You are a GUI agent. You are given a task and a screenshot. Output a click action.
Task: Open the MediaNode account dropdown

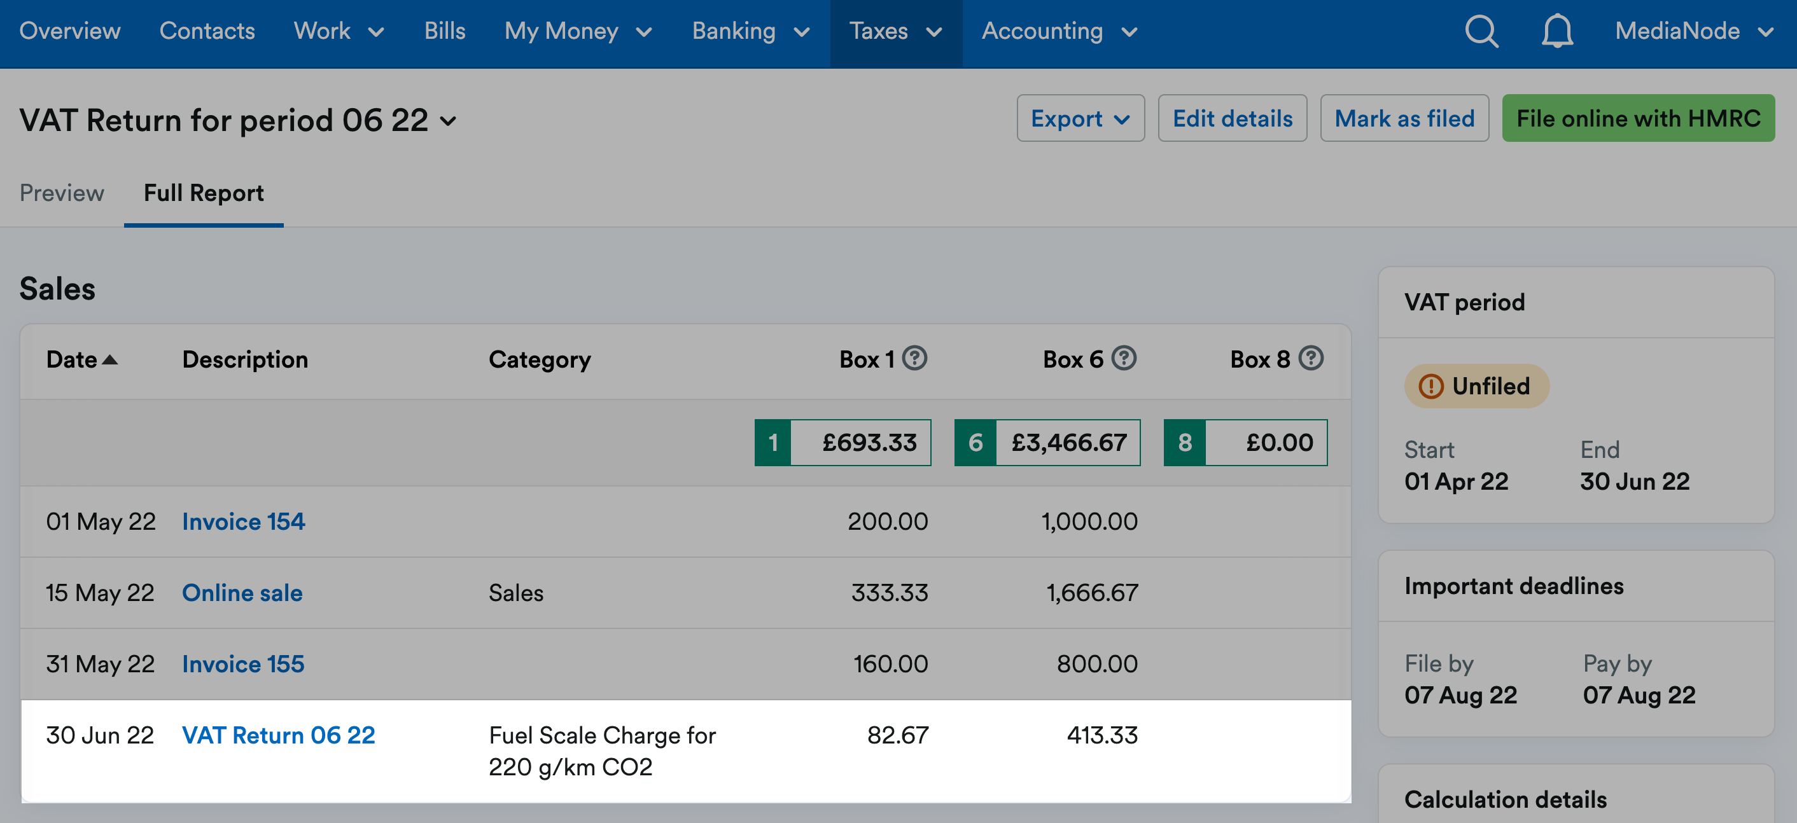(1695, 31)
